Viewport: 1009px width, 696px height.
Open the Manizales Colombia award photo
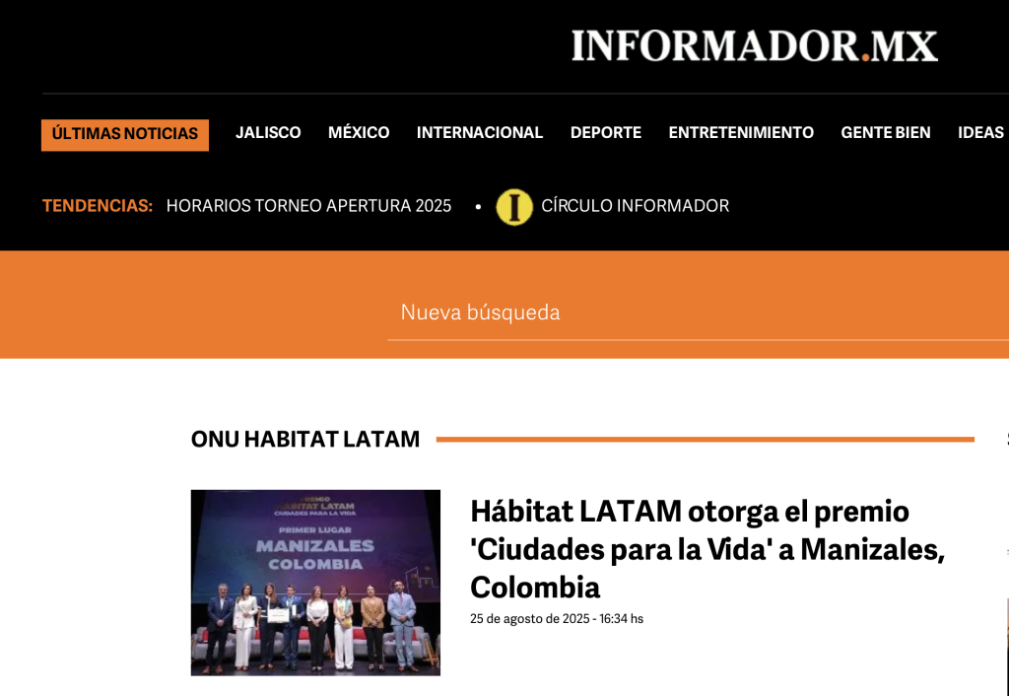pyautogui.click(x=315, y=583)
